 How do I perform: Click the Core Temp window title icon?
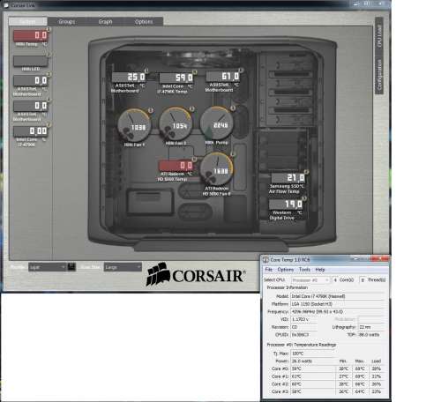(x=265, y=260)
